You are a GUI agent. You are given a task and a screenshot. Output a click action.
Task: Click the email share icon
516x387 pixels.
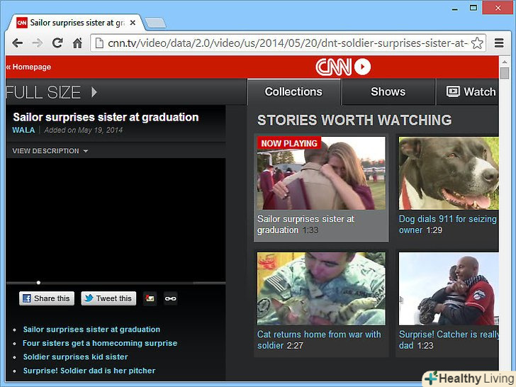click(x=150, y=298)
